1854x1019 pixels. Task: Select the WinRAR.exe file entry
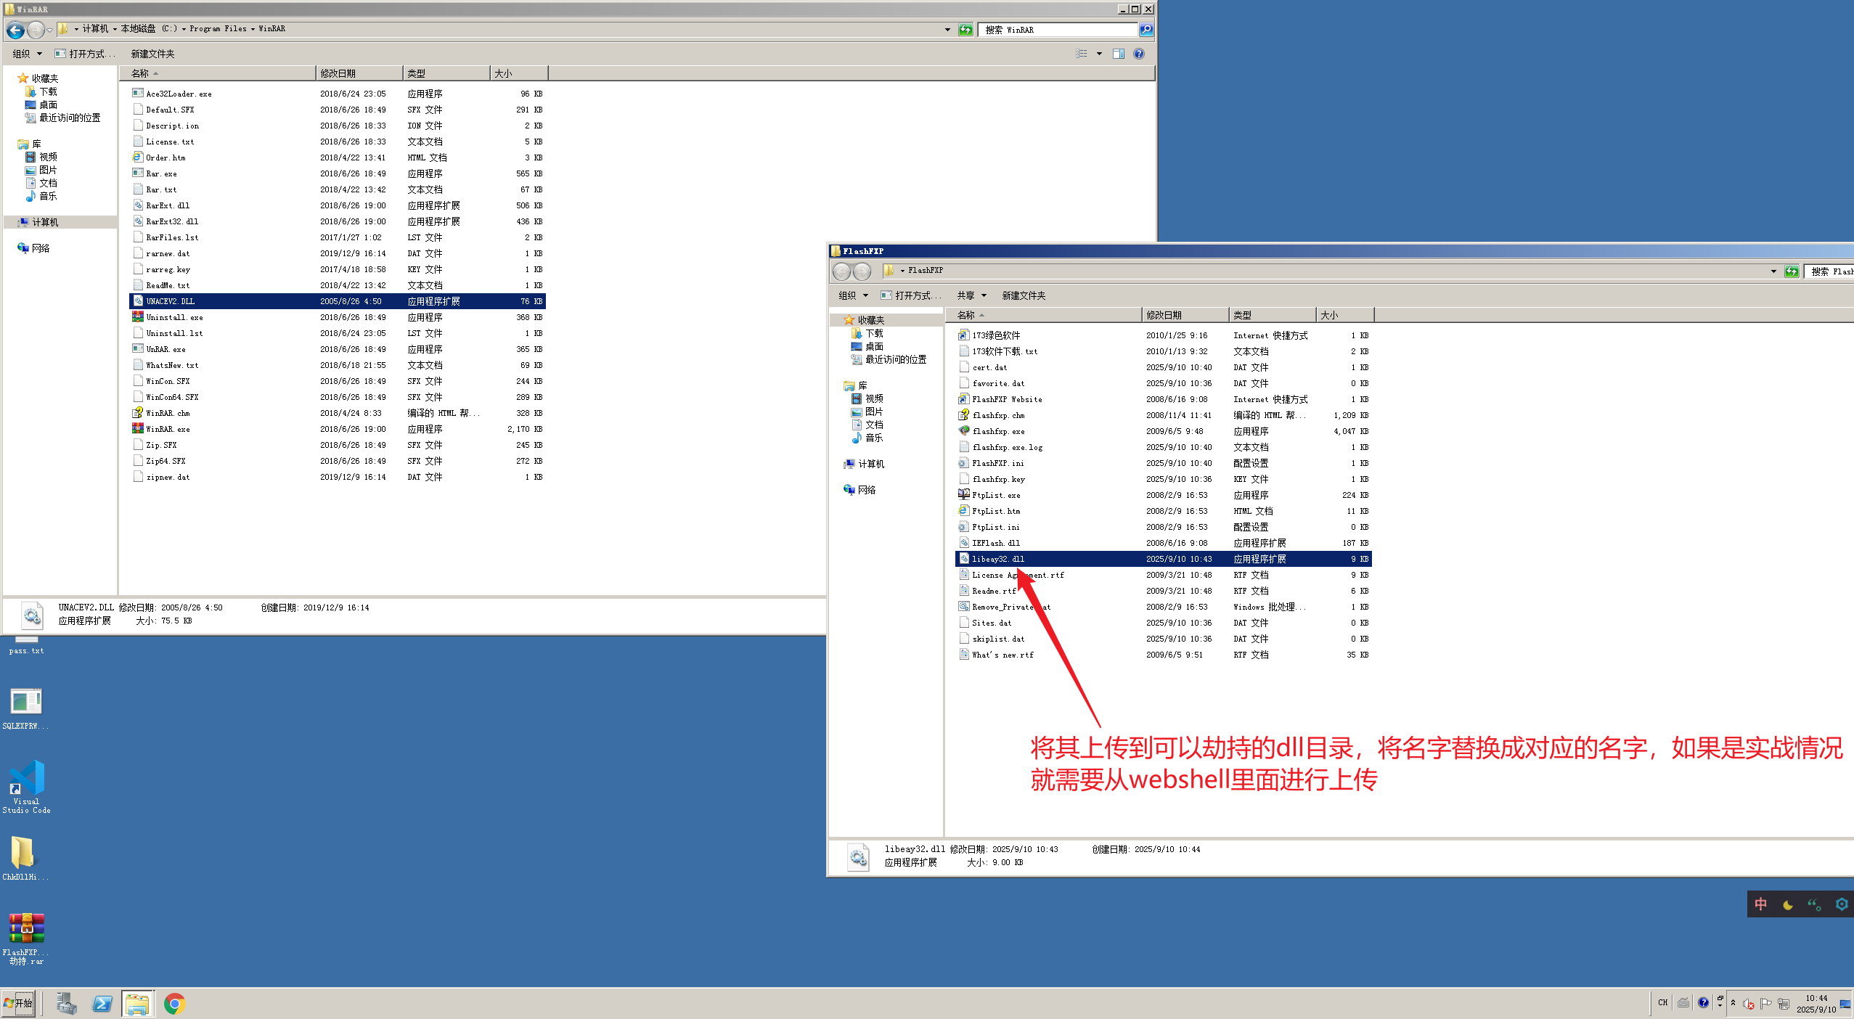tap(168, 429)
